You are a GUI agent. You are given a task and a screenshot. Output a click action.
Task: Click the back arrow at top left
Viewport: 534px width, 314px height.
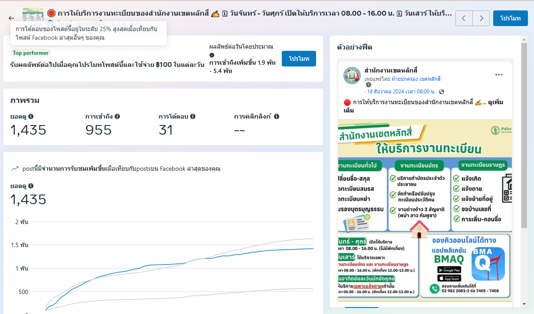click(x=11, y=18)
